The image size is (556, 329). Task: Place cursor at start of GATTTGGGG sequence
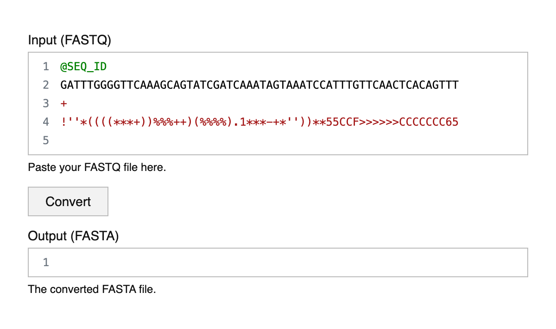[x=61, y=85]
